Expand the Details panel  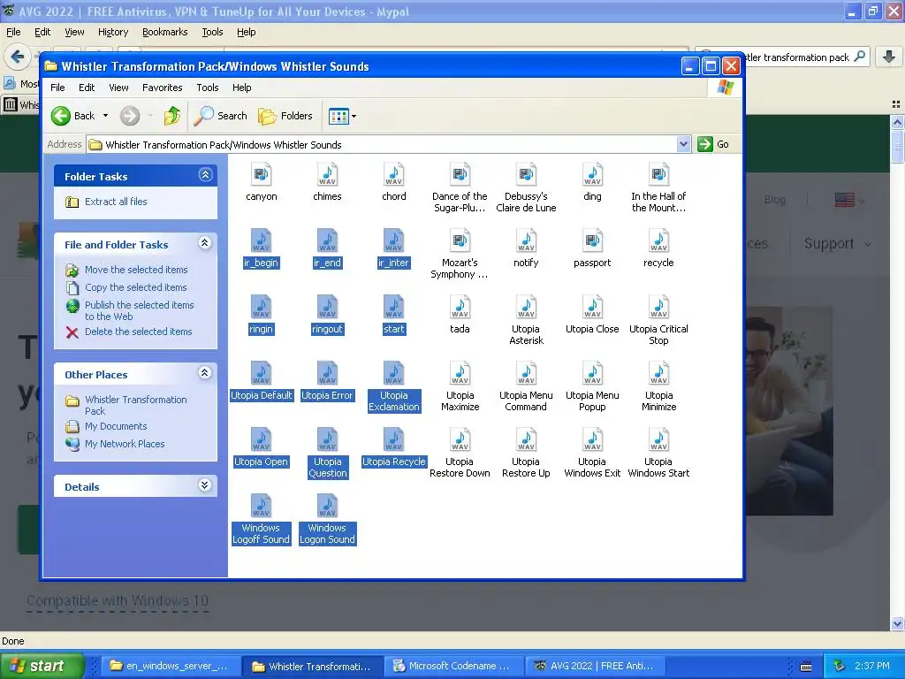205,485
